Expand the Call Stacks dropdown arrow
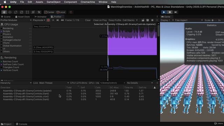 pos(137,20)
